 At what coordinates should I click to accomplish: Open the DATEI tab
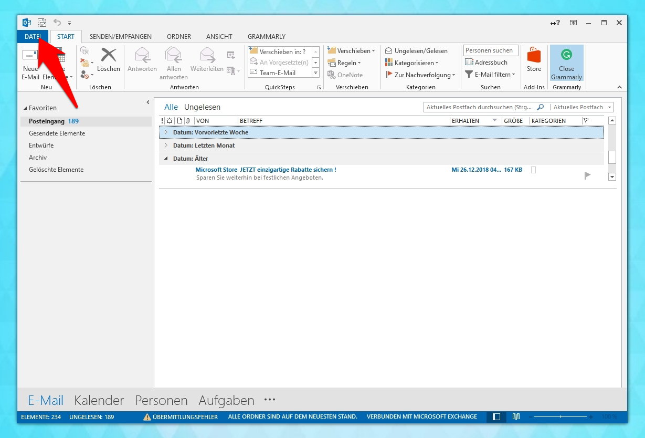(33, 36)
